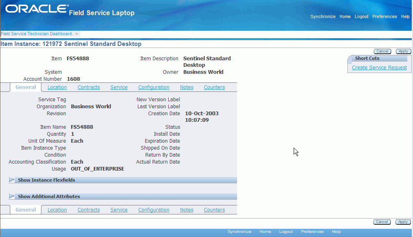
Task: Open the bottom Configuration tab
Action: (x=154, y=210)
